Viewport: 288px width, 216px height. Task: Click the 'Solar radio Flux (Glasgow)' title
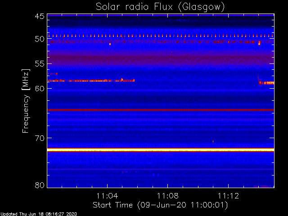pyautogui.click(x=160, y=7)
